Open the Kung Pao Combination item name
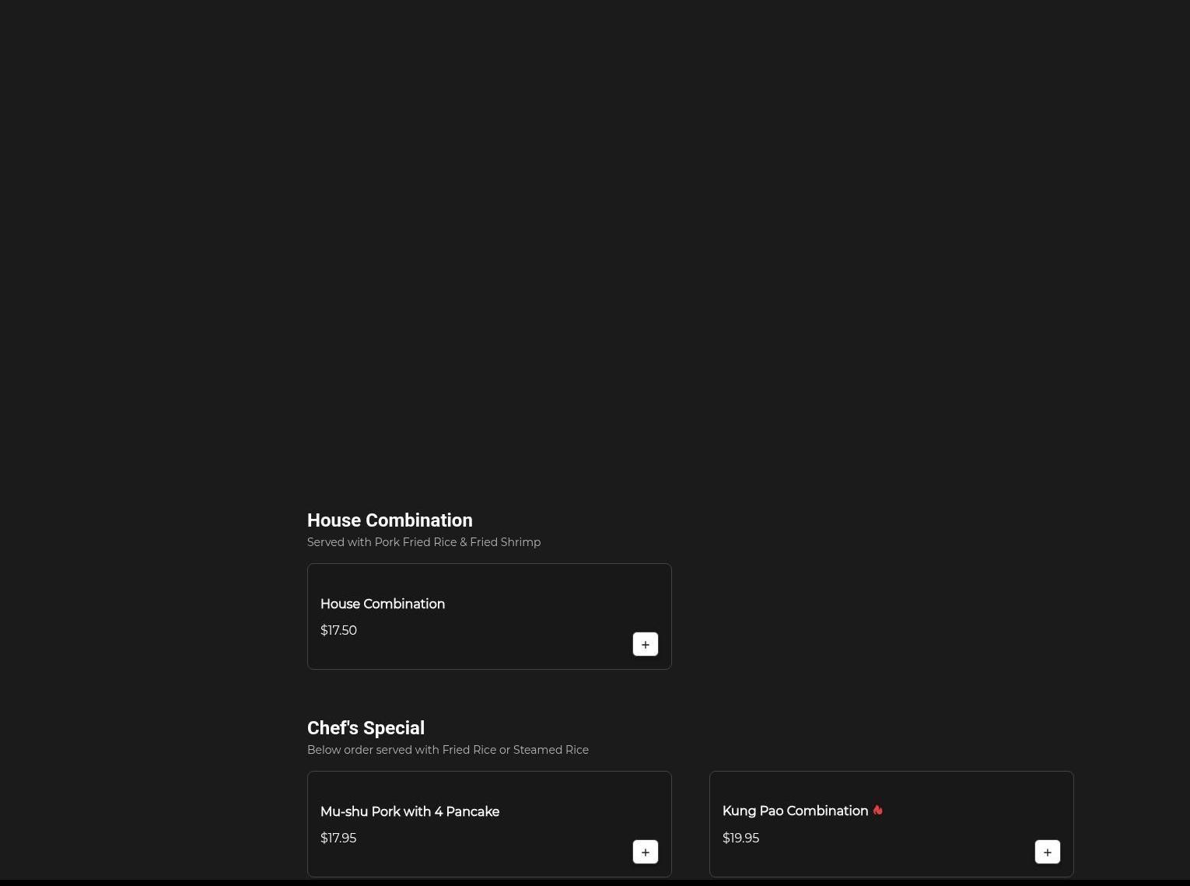The width and height of the screenshot is (1190, 886). [795, 811]
